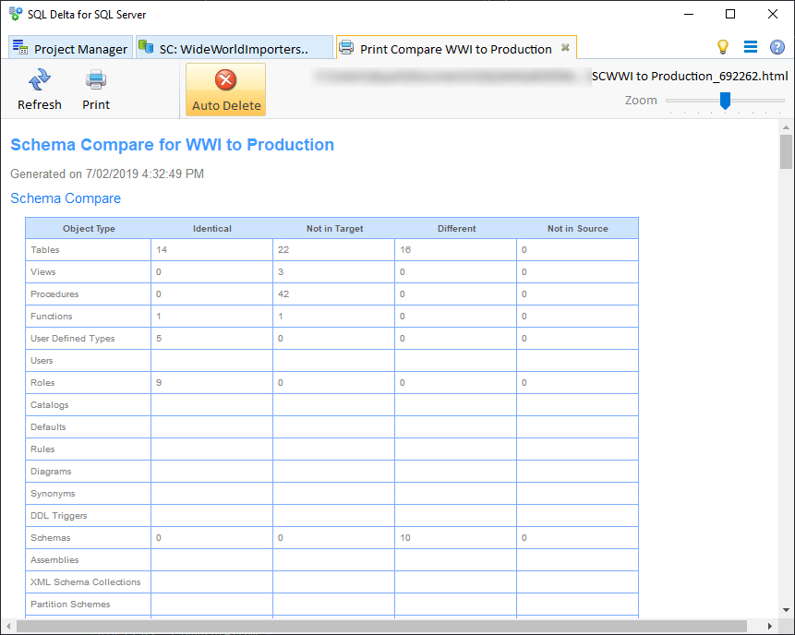Close the Print Compare WWI to Production tab
Image resolution: width=795 pixels, height=635 pixels.
coord(565,48)
